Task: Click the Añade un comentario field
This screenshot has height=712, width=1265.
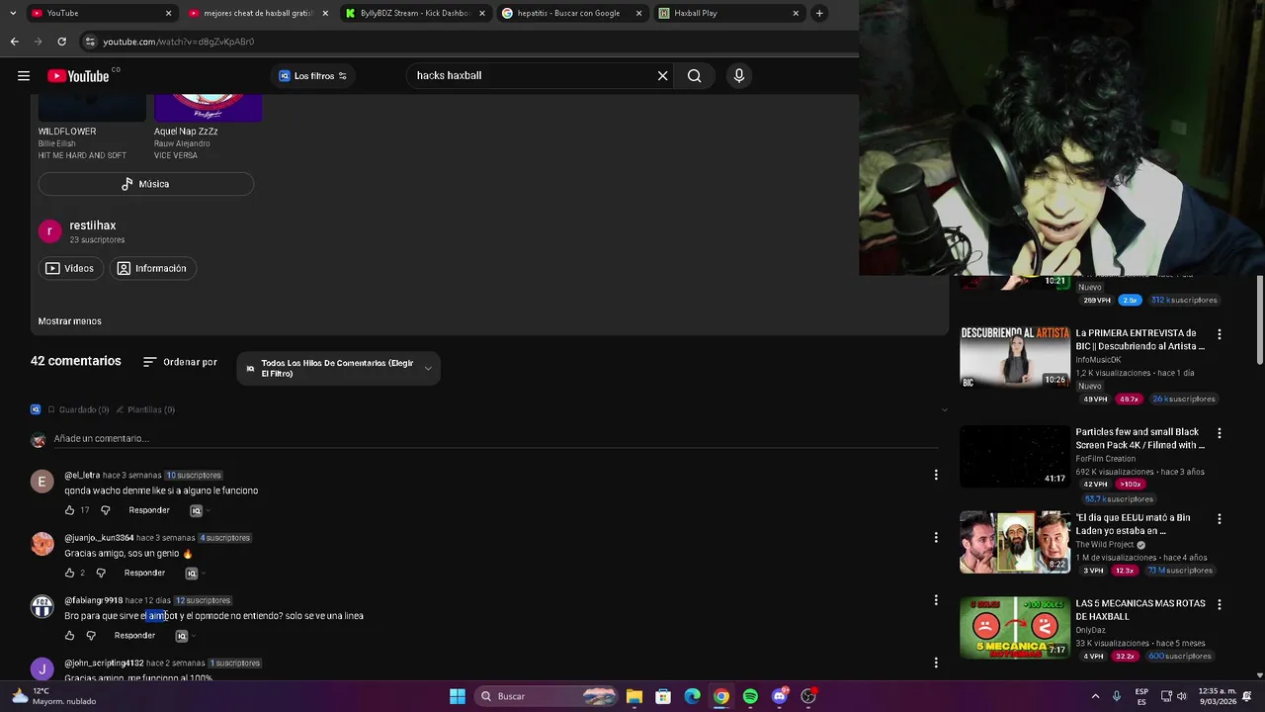Action: [494, 438]
